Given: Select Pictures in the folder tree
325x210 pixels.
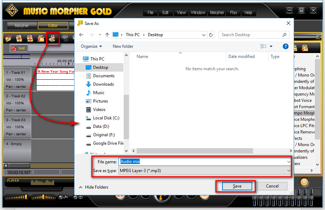Looking at the screenshot, I should pyautogui.click(x=97, y=101).
